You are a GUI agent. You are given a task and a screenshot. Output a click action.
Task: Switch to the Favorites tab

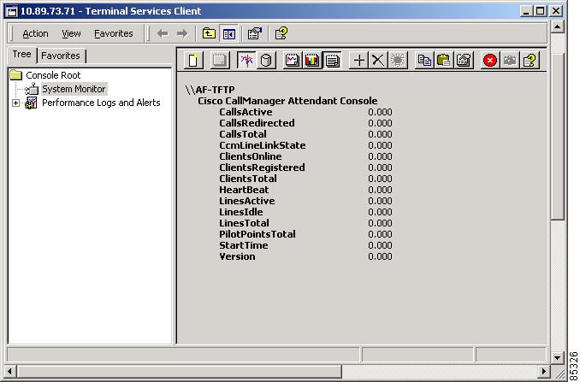pos(61,56)
